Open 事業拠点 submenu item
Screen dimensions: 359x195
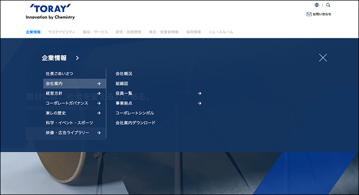tap(124, 103)
